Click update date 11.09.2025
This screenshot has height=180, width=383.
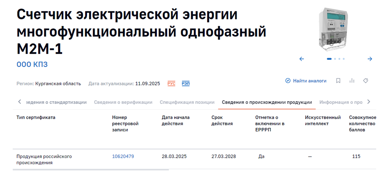(148, 84)
